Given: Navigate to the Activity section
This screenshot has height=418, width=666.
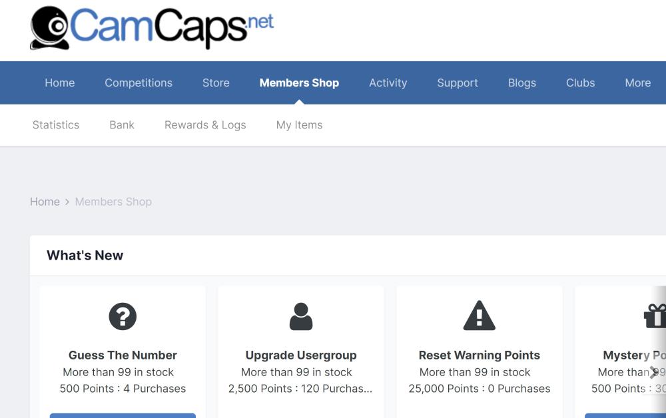Looking at the screenshot, I should click(388, 83).
